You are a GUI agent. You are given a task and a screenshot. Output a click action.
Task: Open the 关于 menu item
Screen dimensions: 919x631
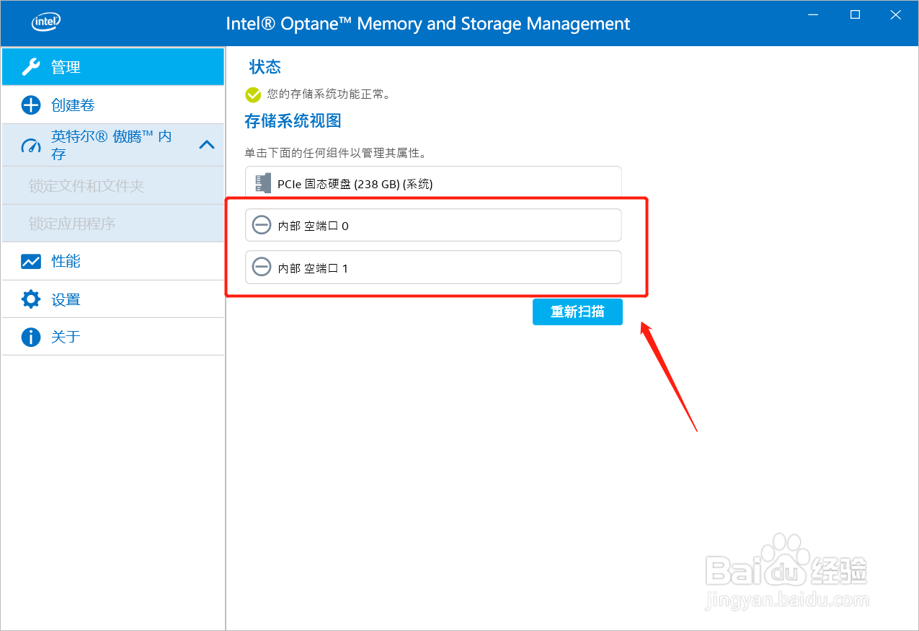coord(113,337)
